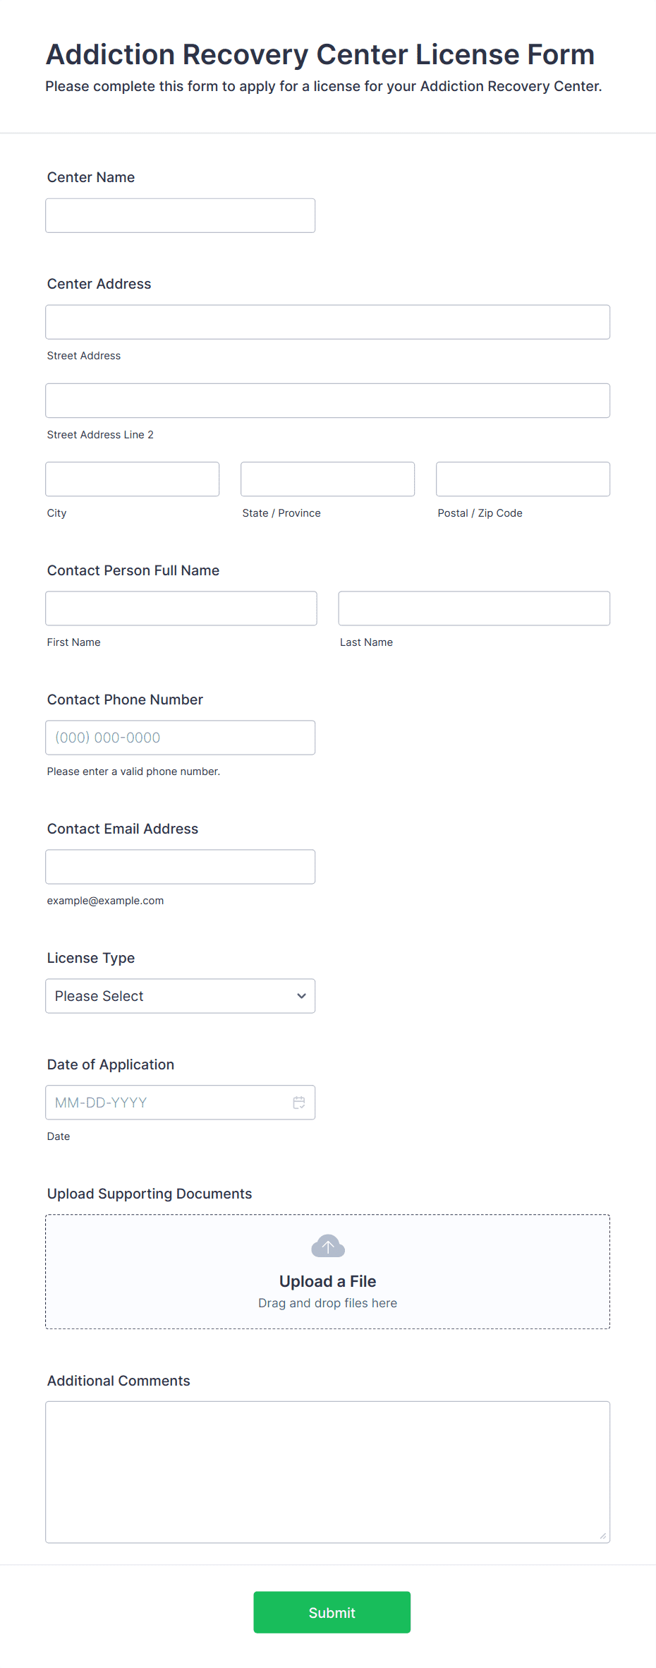Viewport: 656px width, 1668px height.
Task: Open the calendar picker icon
Action: [299, 1103]
